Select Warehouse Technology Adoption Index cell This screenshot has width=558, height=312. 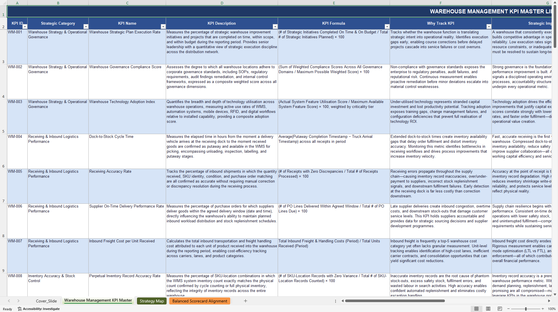pos(127,116)
